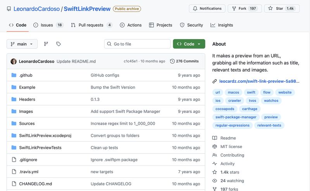Click the 197 forks link in About
Image resolution: width=310 pixels, height=191 pixels.
[x=229, y=189]
